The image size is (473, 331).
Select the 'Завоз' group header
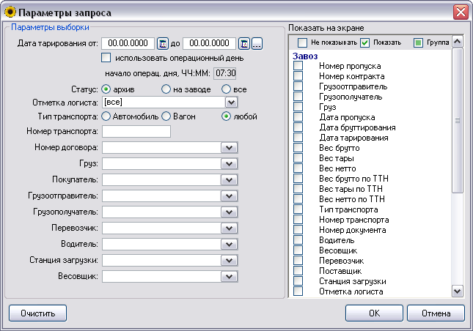pos(305,56)
